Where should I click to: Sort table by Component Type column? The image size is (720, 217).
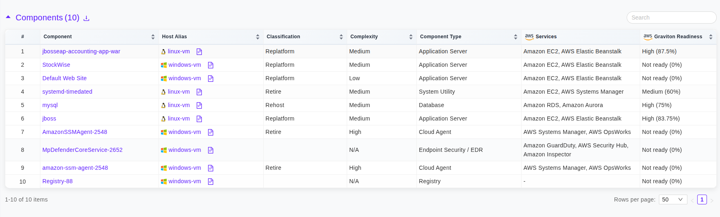[x=515, y=37]
